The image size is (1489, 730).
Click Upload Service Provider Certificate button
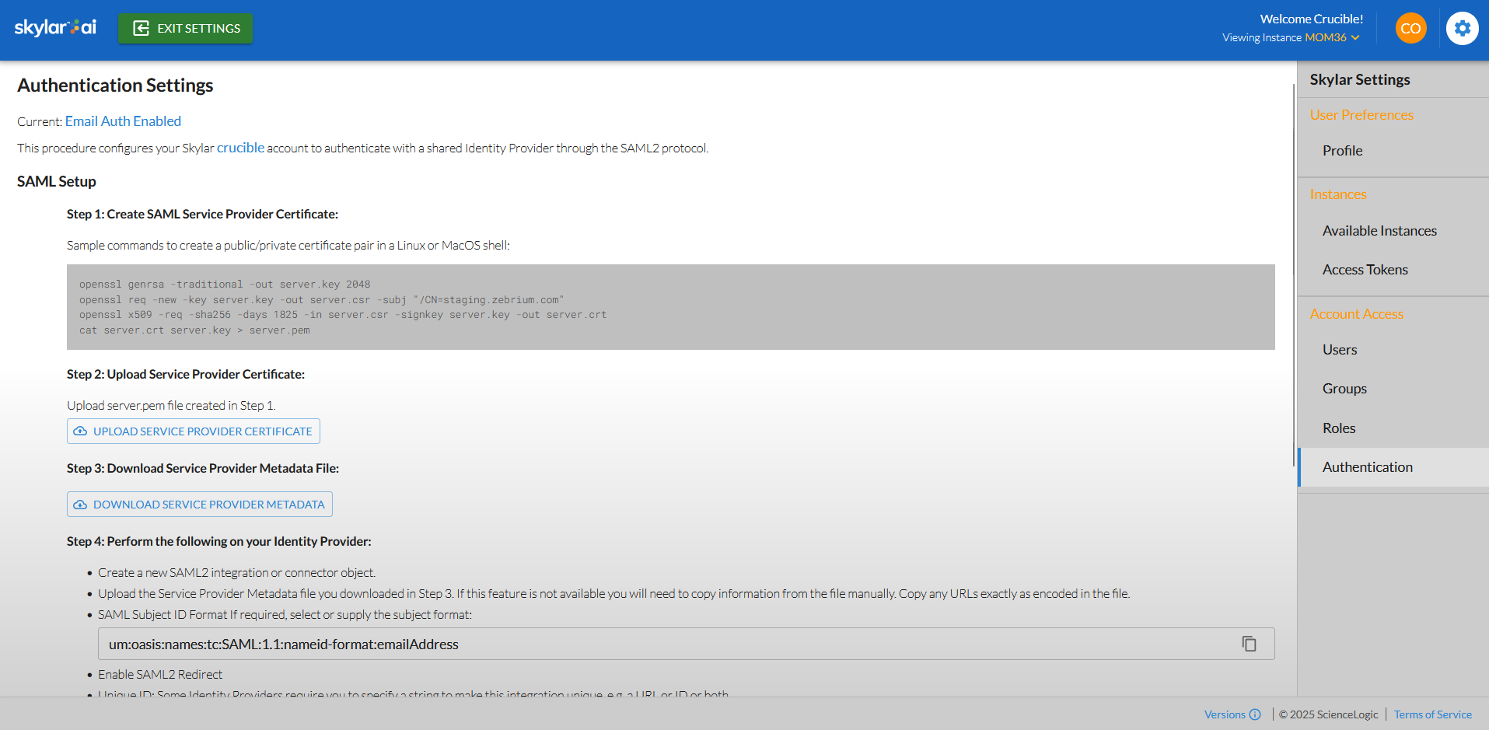(x=194, y=431)
